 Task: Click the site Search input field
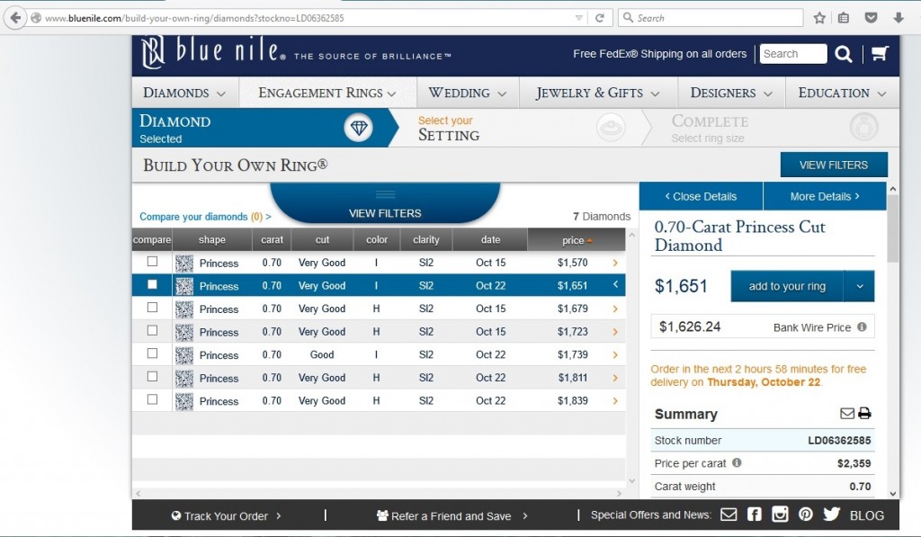point(792,54)
